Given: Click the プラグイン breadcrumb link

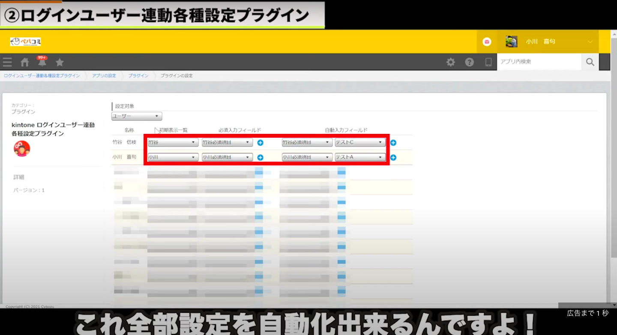Looking at the screenshot, I should [x=138, y=76].
